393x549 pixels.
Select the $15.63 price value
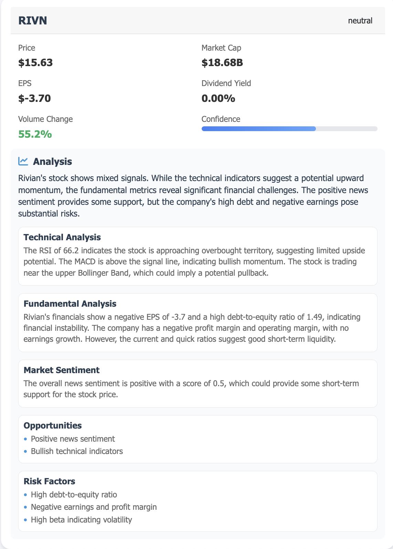[x=35, y=63]
